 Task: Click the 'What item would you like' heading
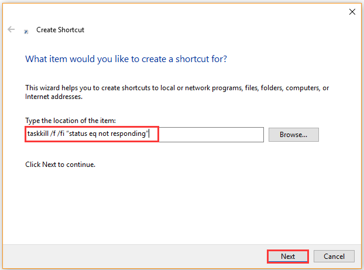coord(126,59)
